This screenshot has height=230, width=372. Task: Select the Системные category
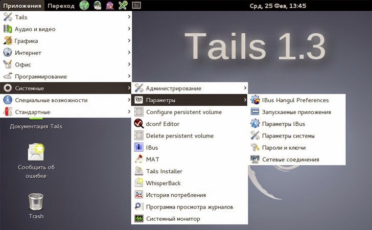[x=66, y=88]
